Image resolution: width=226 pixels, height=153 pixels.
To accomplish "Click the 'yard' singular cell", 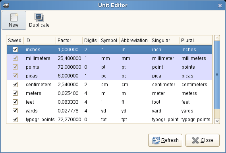I will pyautogui.click(x=156, y=111).
